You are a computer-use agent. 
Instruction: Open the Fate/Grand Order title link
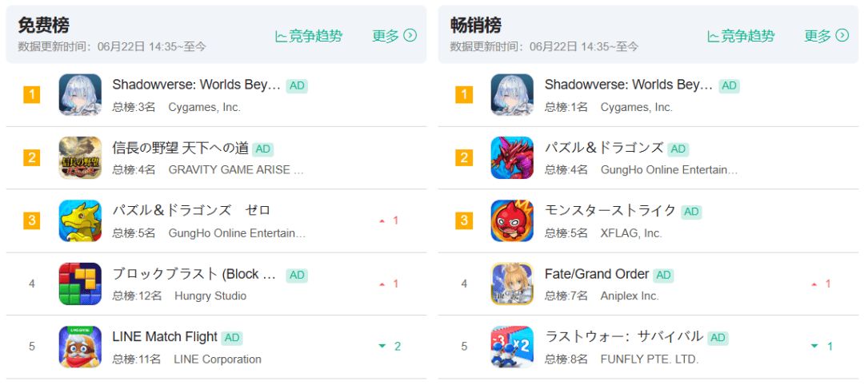[x=596, y=274]
